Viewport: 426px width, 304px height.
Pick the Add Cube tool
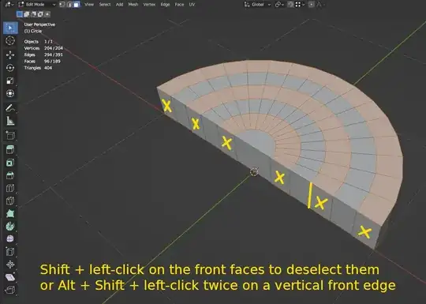tap(10, 135)
